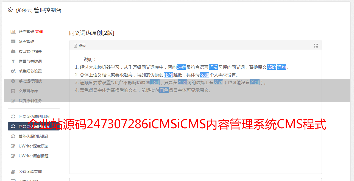Viewport: 354px width, 181px height.
Task: Go to the 账户管理 page
Action: (26, 32)
